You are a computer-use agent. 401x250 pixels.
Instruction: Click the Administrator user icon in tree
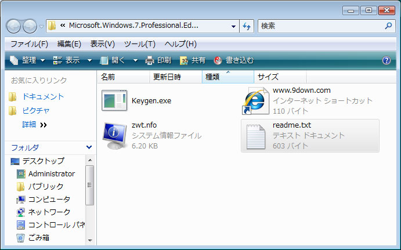point(21,174)
